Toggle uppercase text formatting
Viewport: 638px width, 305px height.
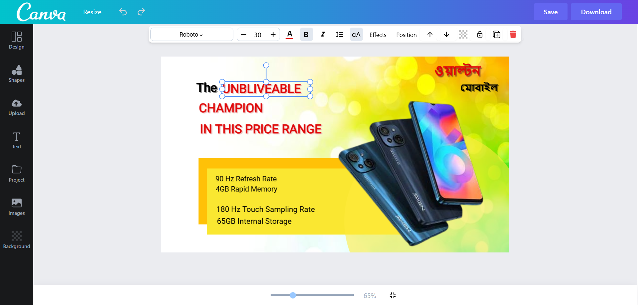[356, 35]
